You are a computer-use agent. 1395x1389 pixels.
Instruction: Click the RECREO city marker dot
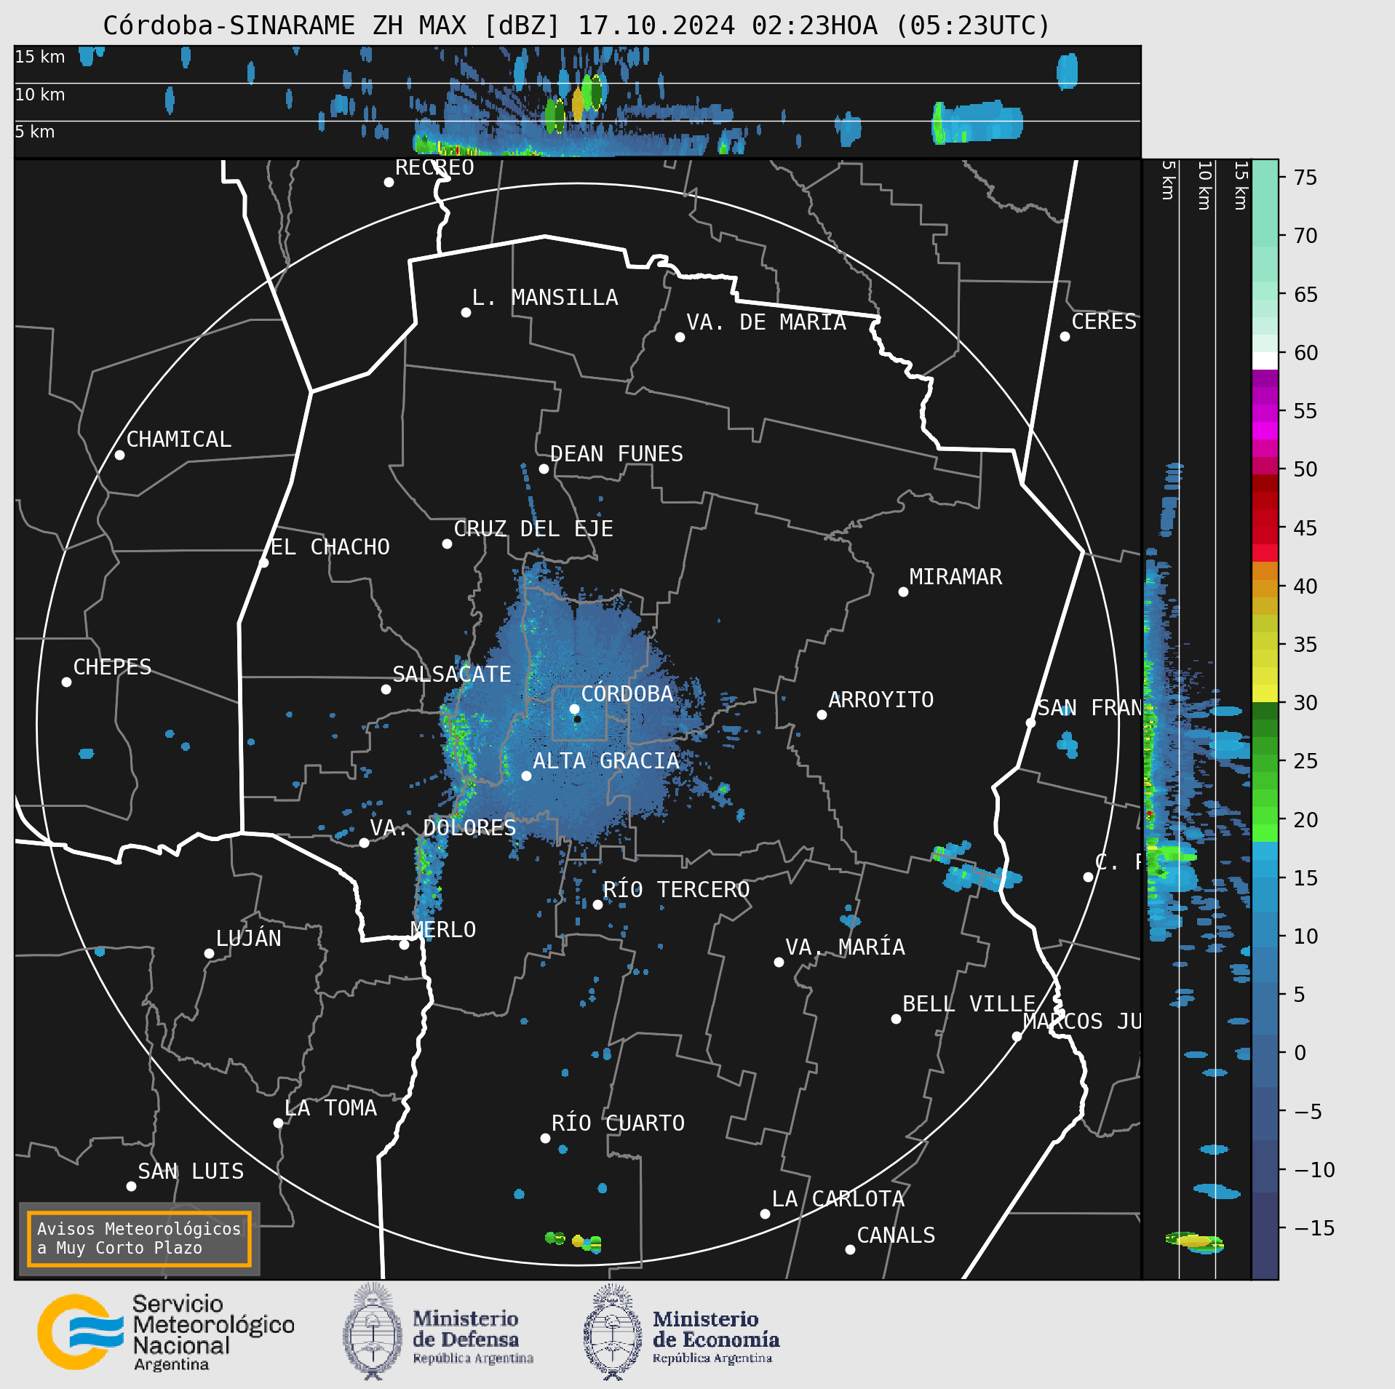389,182
